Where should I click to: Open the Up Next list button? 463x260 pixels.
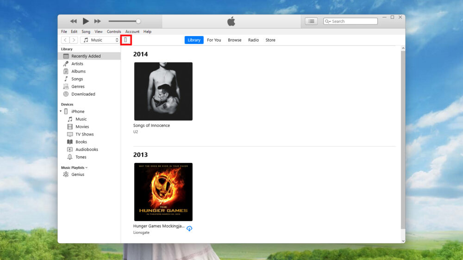point(311,21)
